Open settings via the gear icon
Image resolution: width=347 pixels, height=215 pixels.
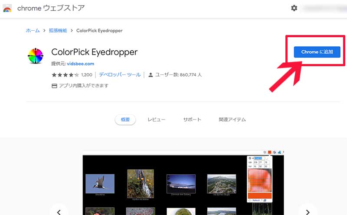(294, 8)
